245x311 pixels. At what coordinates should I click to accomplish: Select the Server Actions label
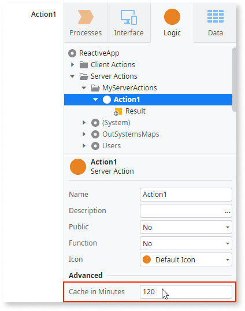114,76
